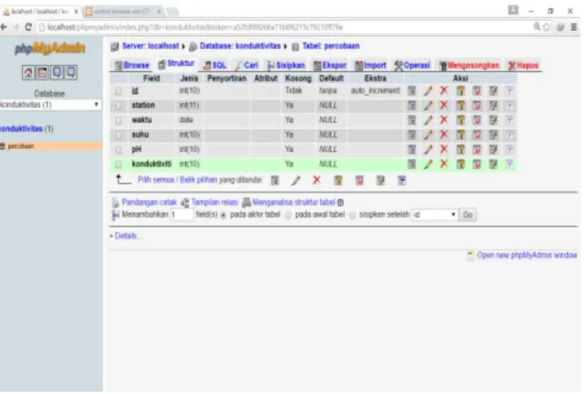584x394 pixels.
Task: Open the SQL query window icon in sidebar
Action: pyautogui.click(x=43, y=72)
